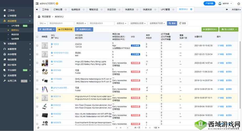Viewport: 242px width, 131px height.
Task: Click the coin icon next to admin(10061)
Action: click(57, 3)
